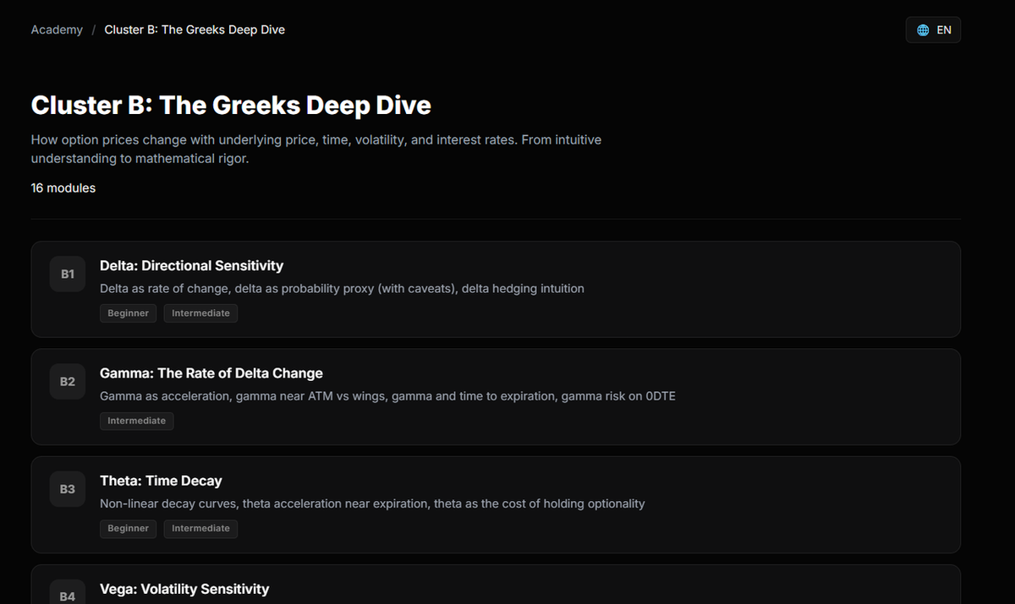1015x604 pixels.
Task: Click the B1 module badge
Action: click(x=68, y=274)
